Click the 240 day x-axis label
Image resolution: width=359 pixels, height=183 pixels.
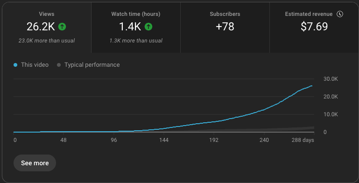(x=264, y=140)
